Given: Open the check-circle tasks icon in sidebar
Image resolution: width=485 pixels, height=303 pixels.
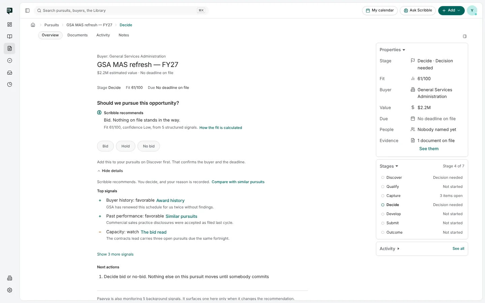Looking at the screenshot, I should (9, 61).
